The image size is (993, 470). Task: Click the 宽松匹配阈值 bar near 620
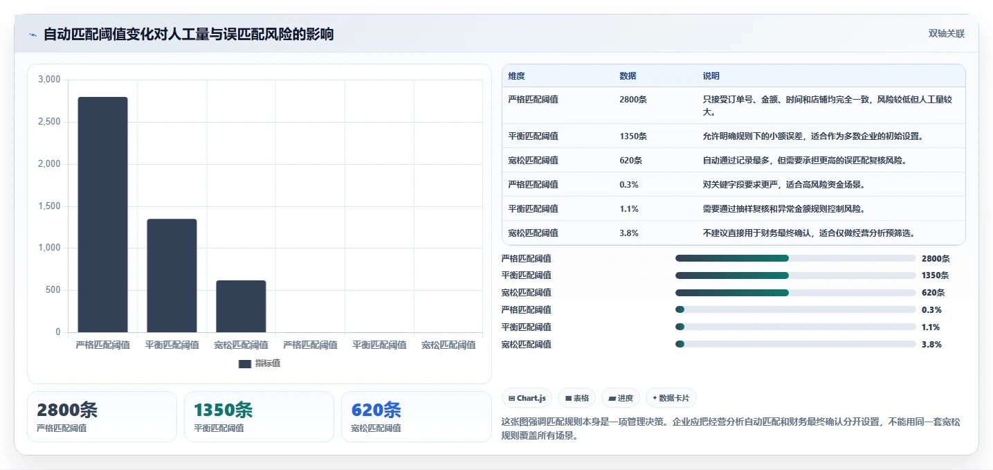click(x=241, y=306)
